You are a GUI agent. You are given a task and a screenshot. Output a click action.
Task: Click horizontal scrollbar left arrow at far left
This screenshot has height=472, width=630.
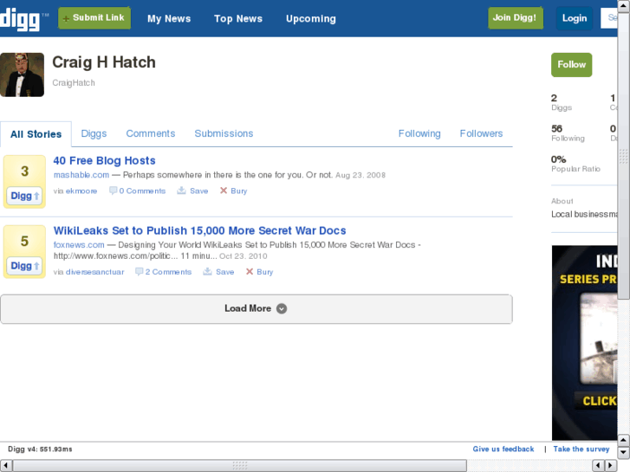pyautogui.click(x=5, y=465)
